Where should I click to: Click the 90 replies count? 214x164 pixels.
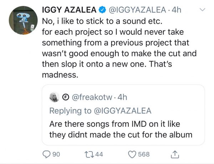[56, 154]
